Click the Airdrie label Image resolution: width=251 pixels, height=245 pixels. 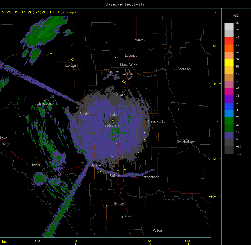[x=117, y=156]
